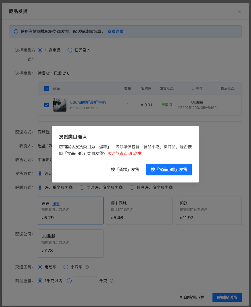The height and width of the screenshot is (307, 251).
Task: Choose the 闪送 delivery card
Action: coord(209,211)
